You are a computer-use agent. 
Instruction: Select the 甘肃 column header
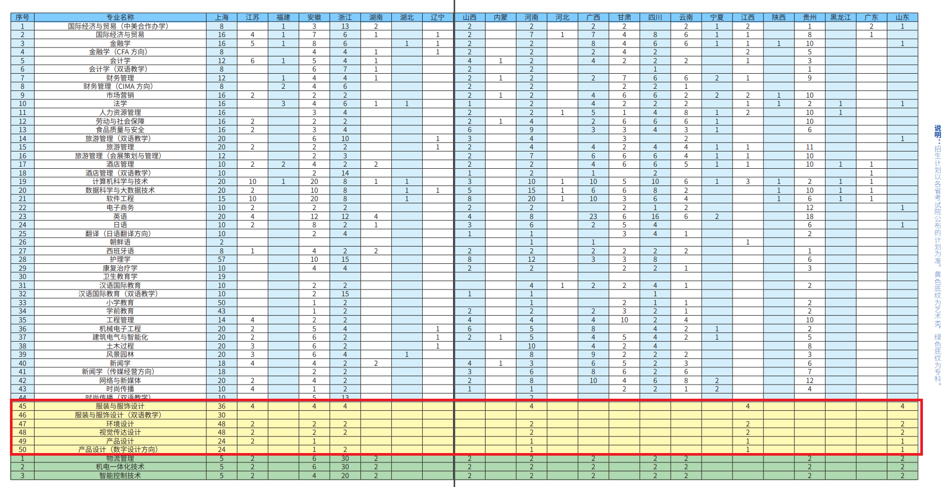(x=624, y=17)
